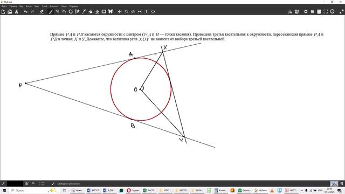This screenshot has height=194, width=345.
Task: Open the brushes cup panel
Action: (296, 11)
